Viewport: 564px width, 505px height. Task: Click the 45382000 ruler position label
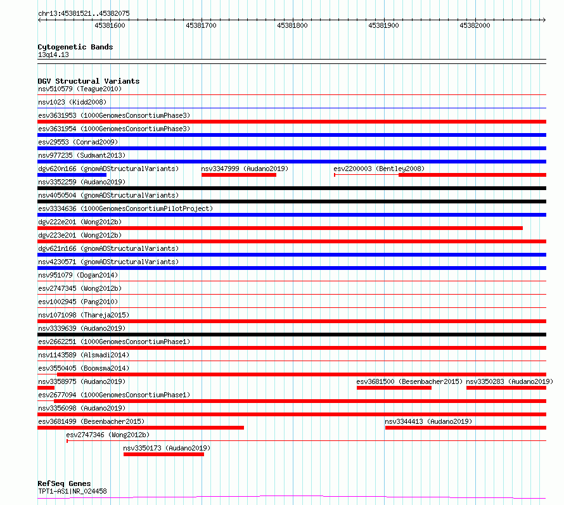[475, 25]
